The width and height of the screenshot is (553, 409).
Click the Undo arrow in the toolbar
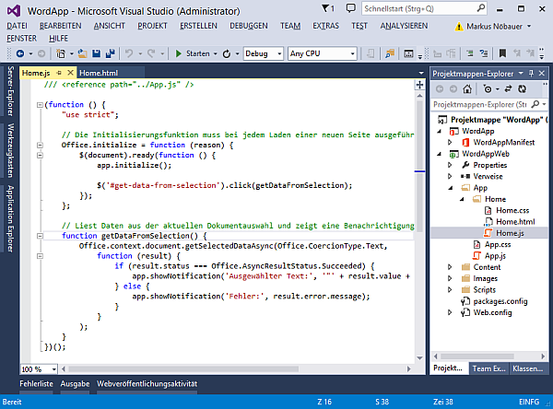click(130, 53)
